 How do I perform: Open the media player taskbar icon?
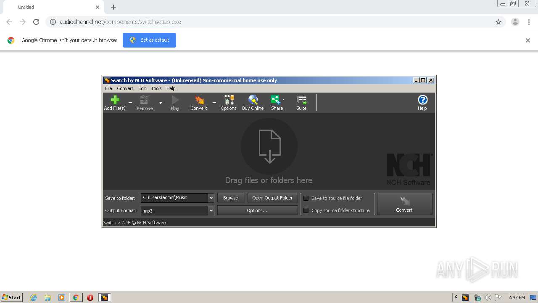click(x=62, y=298)
